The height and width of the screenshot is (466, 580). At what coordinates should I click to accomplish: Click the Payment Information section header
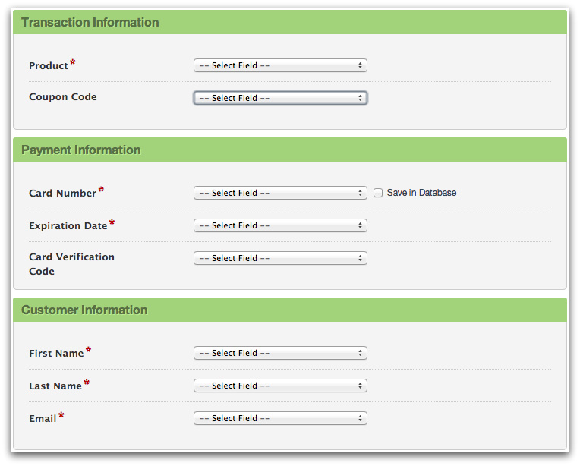click(81, 150)
